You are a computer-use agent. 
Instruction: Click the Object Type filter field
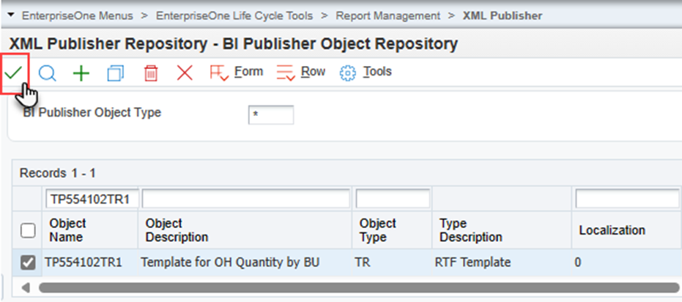393,199
